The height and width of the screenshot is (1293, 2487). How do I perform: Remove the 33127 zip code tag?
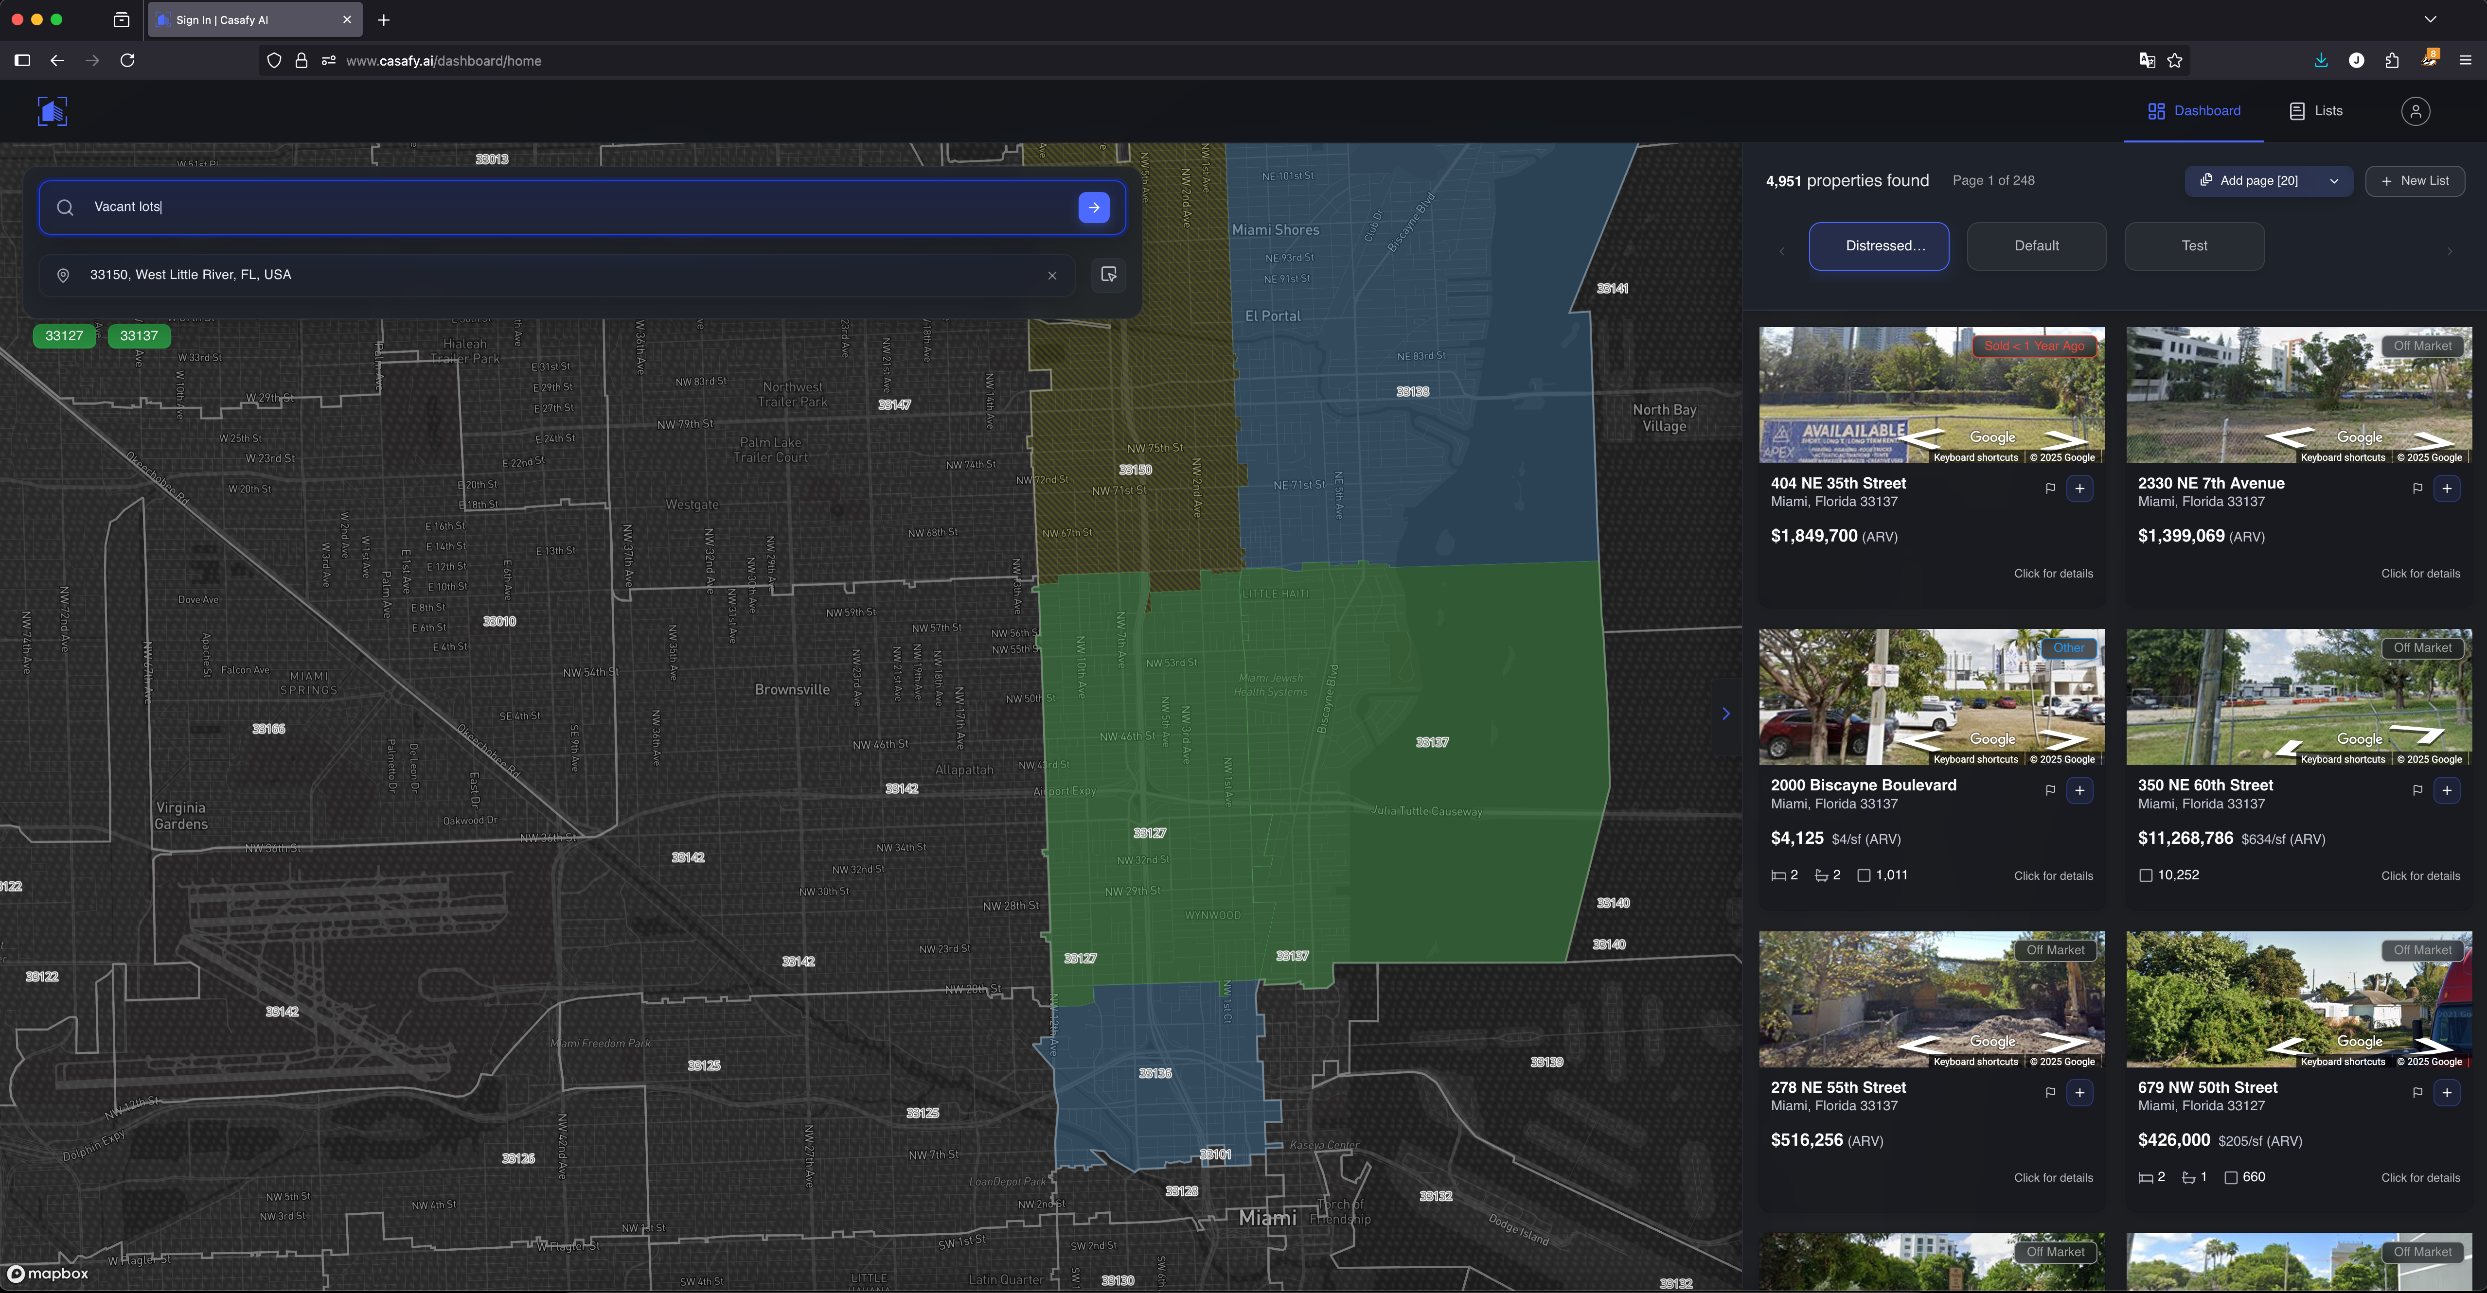(x=64, y=336)
